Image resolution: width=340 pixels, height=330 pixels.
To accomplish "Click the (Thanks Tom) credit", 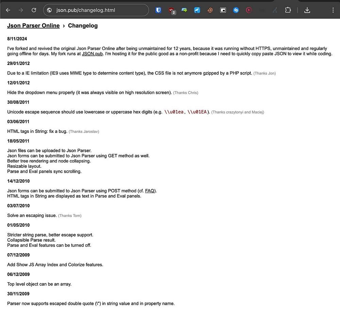I will pyautogui.click(x=70, y=216).
